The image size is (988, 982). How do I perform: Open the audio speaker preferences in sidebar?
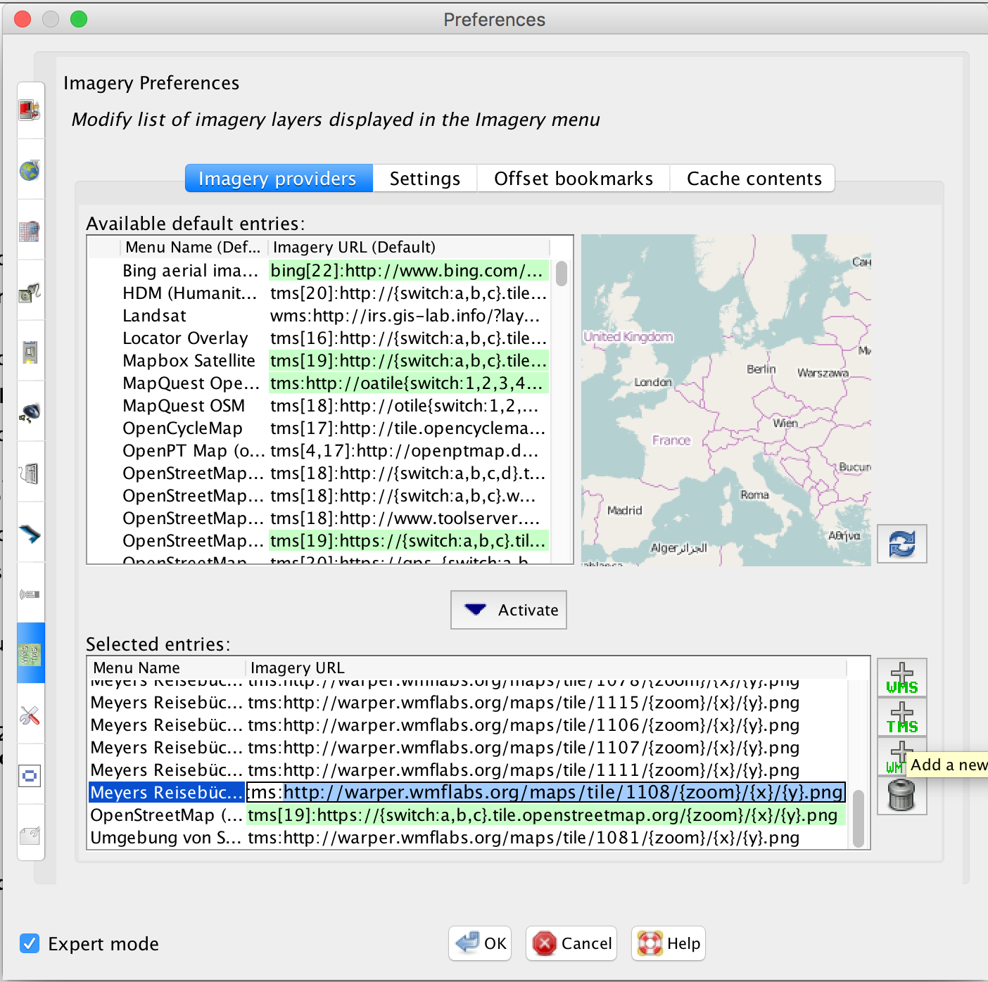coord(30,413)
